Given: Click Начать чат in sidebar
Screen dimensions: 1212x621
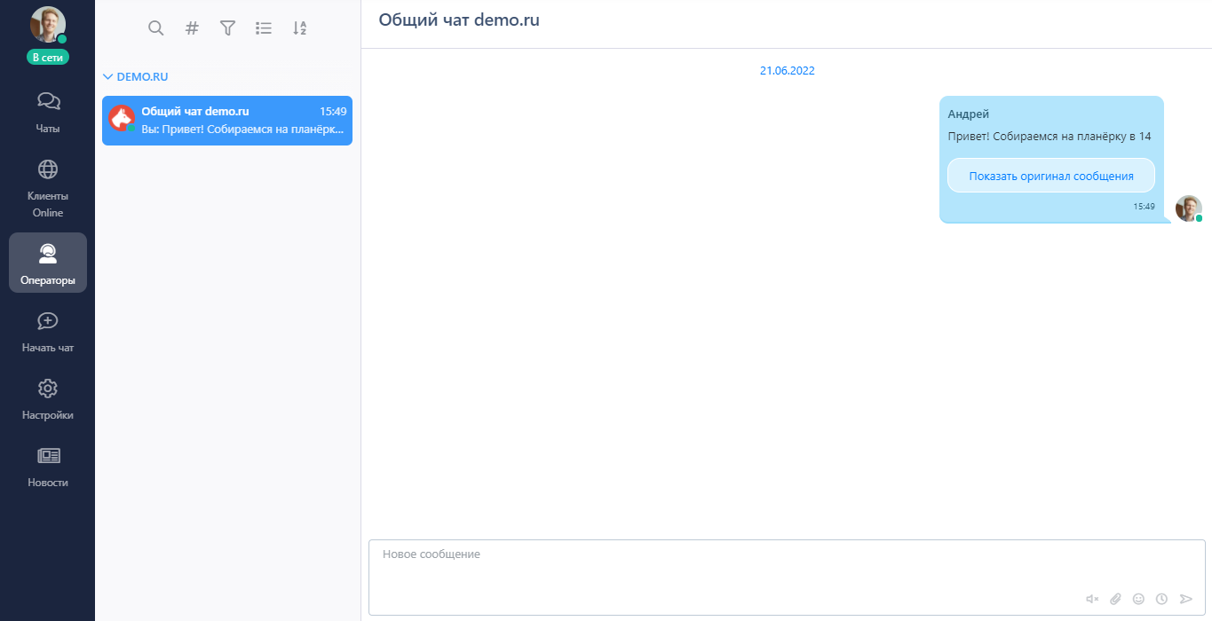Looking at the screenshot, I should [x=48, y=331].
